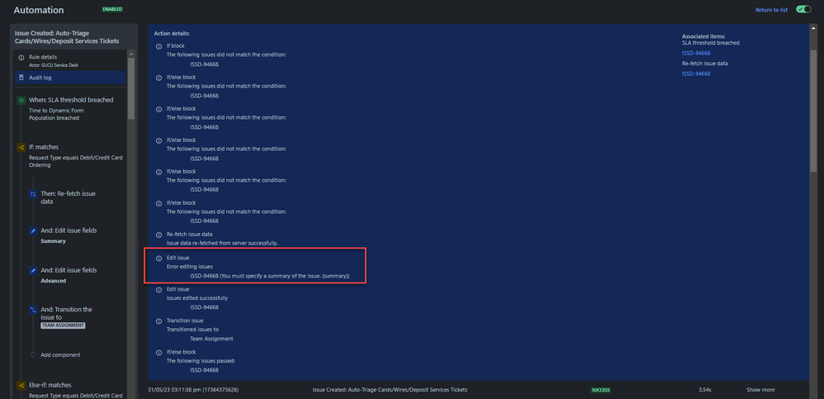The image size is (824, 399).
Task: Click the 3.54s duration value
Action: click(x=705, y=390)
